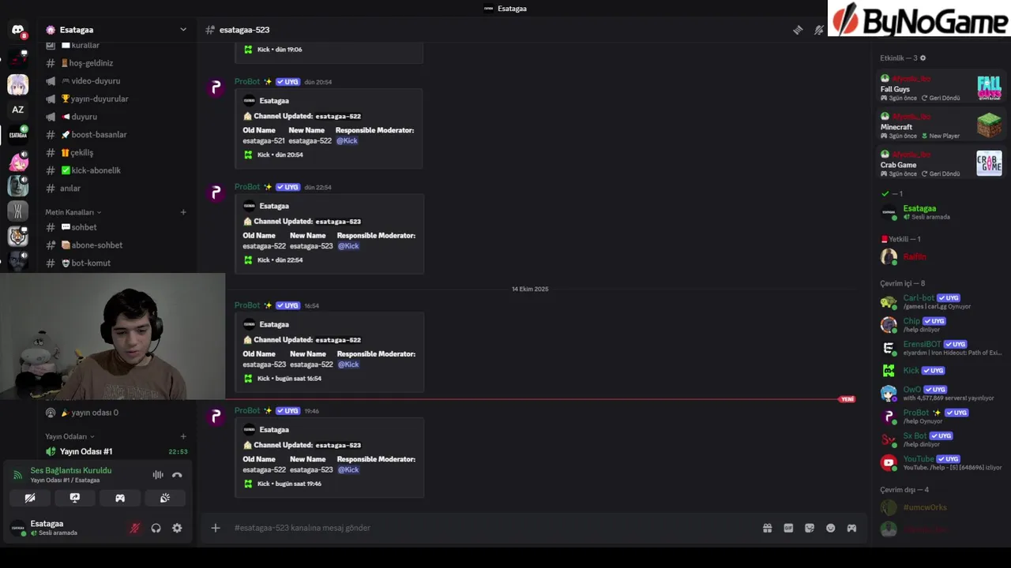Toggle headphone deafen

[156, 528]
